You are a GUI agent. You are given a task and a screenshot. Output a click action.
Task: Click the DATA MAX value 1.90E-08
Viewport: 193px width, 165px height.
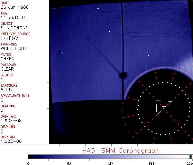tap(10, 121)
